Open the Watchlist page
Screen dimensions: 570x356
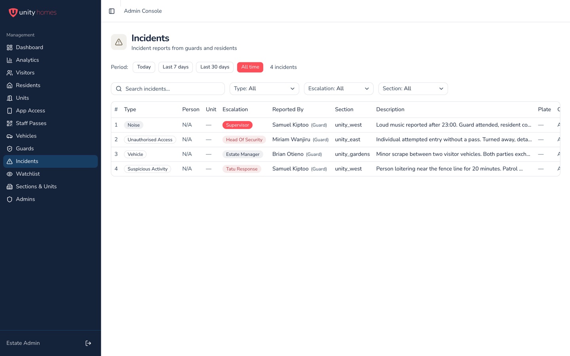tap(50, 174)
